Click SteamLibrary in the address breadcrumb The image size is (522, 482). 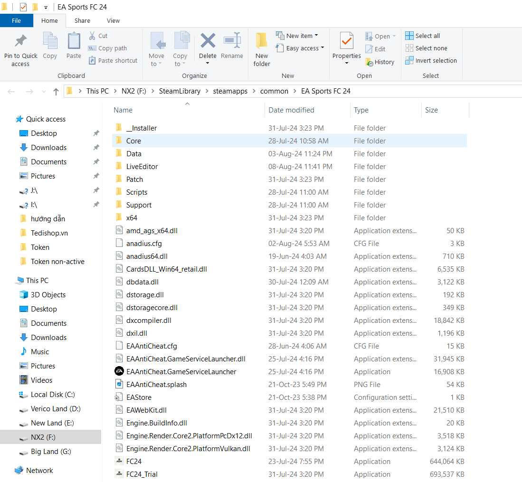coord(180,91)
